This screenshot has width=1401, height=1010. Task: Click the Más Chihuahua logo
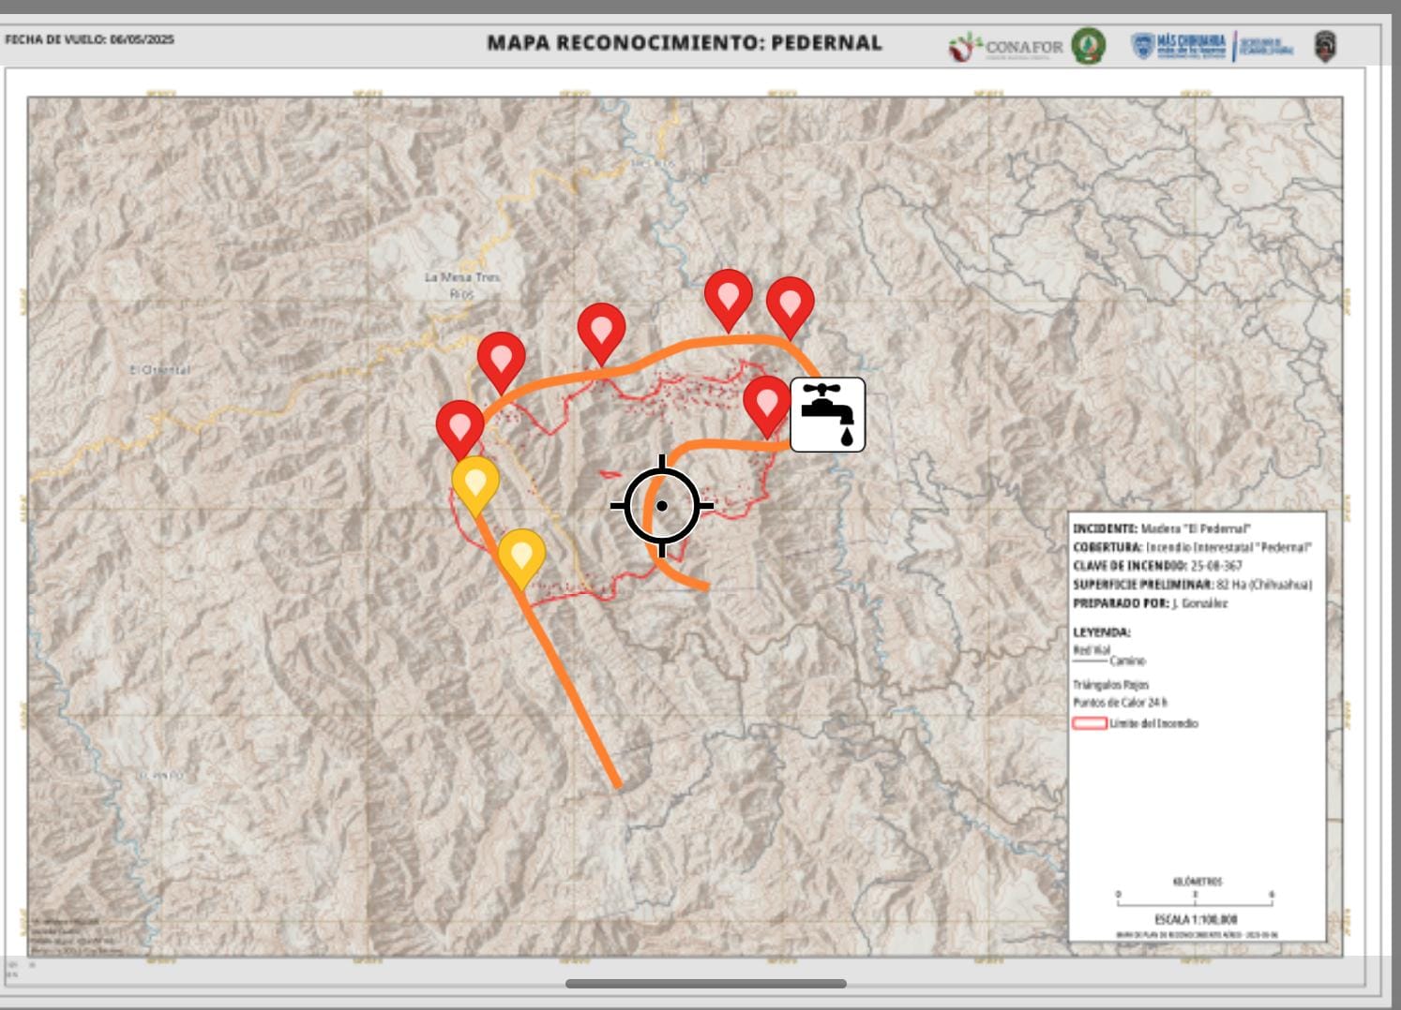(x=1179, y=45)
